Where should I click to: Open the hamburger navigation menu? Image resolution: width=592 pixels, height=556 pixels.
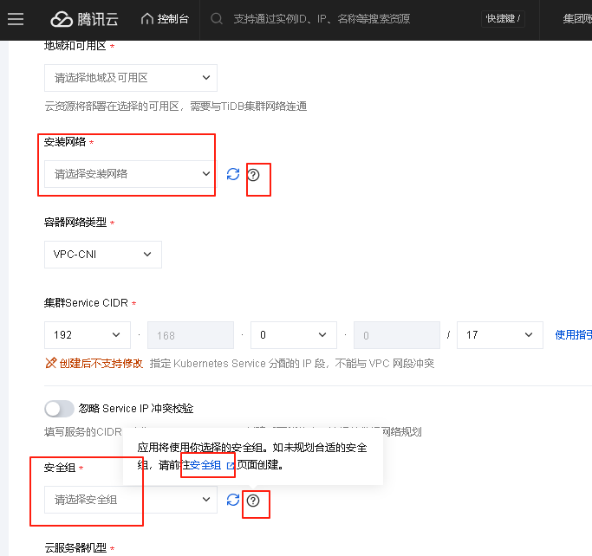(16, 19)
